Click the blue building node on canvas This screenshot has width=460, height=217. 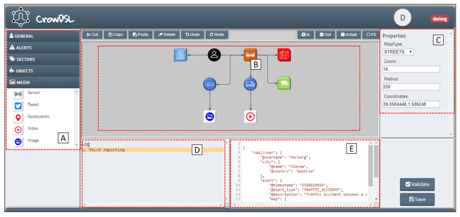point(180,55)
